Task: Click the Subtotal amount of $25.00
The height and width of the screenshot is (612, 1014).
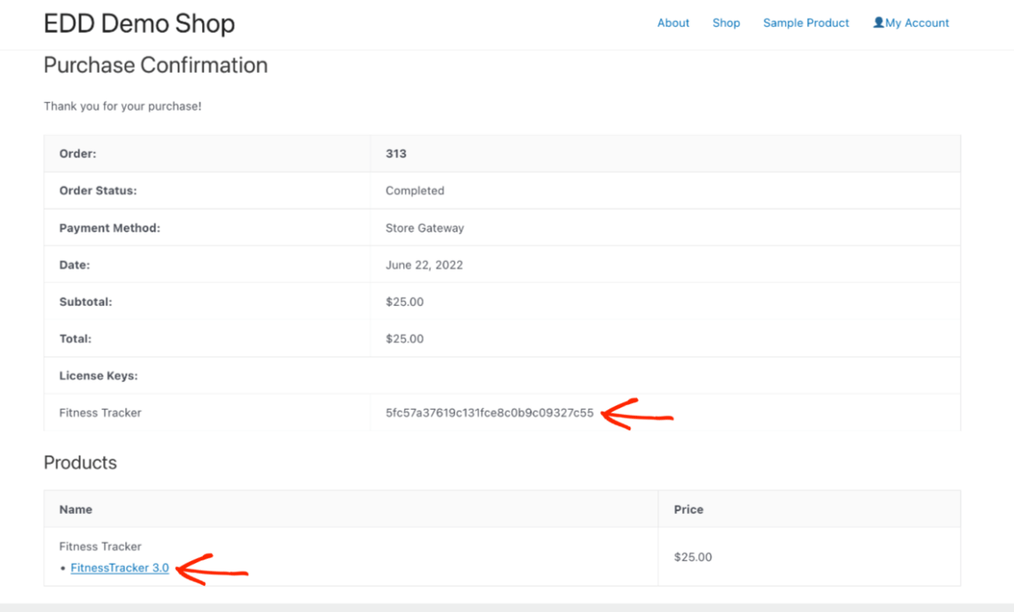Action: point(404,301)
